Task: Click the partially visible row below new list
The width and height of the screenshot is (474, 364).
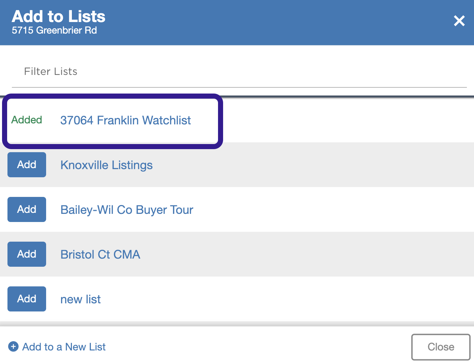Action: click(237, 324)
